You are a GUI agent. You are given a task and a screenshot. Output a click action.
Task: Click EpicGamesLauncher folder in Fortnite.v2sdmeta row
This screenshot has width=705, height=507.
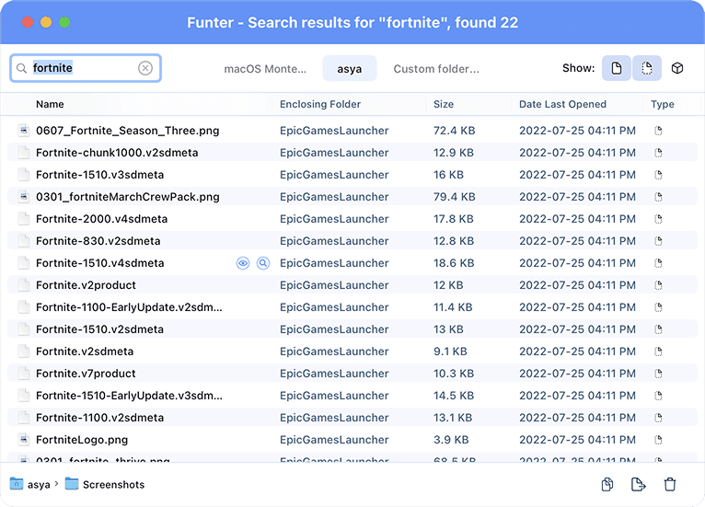(x=334, y=351)
